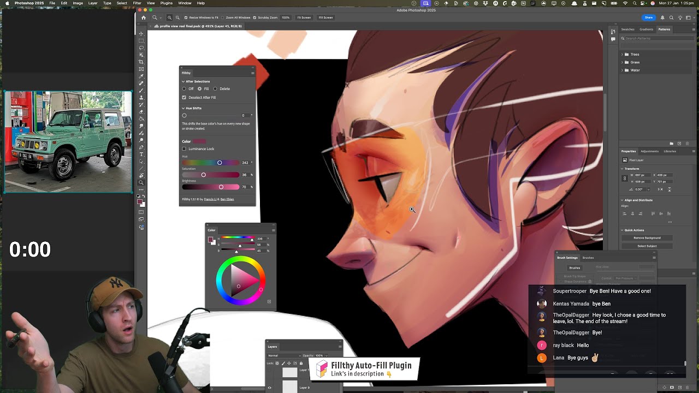Open the Francis Li link in Fillthy
This screenshot has height=393, width=699.
[211, 199]
